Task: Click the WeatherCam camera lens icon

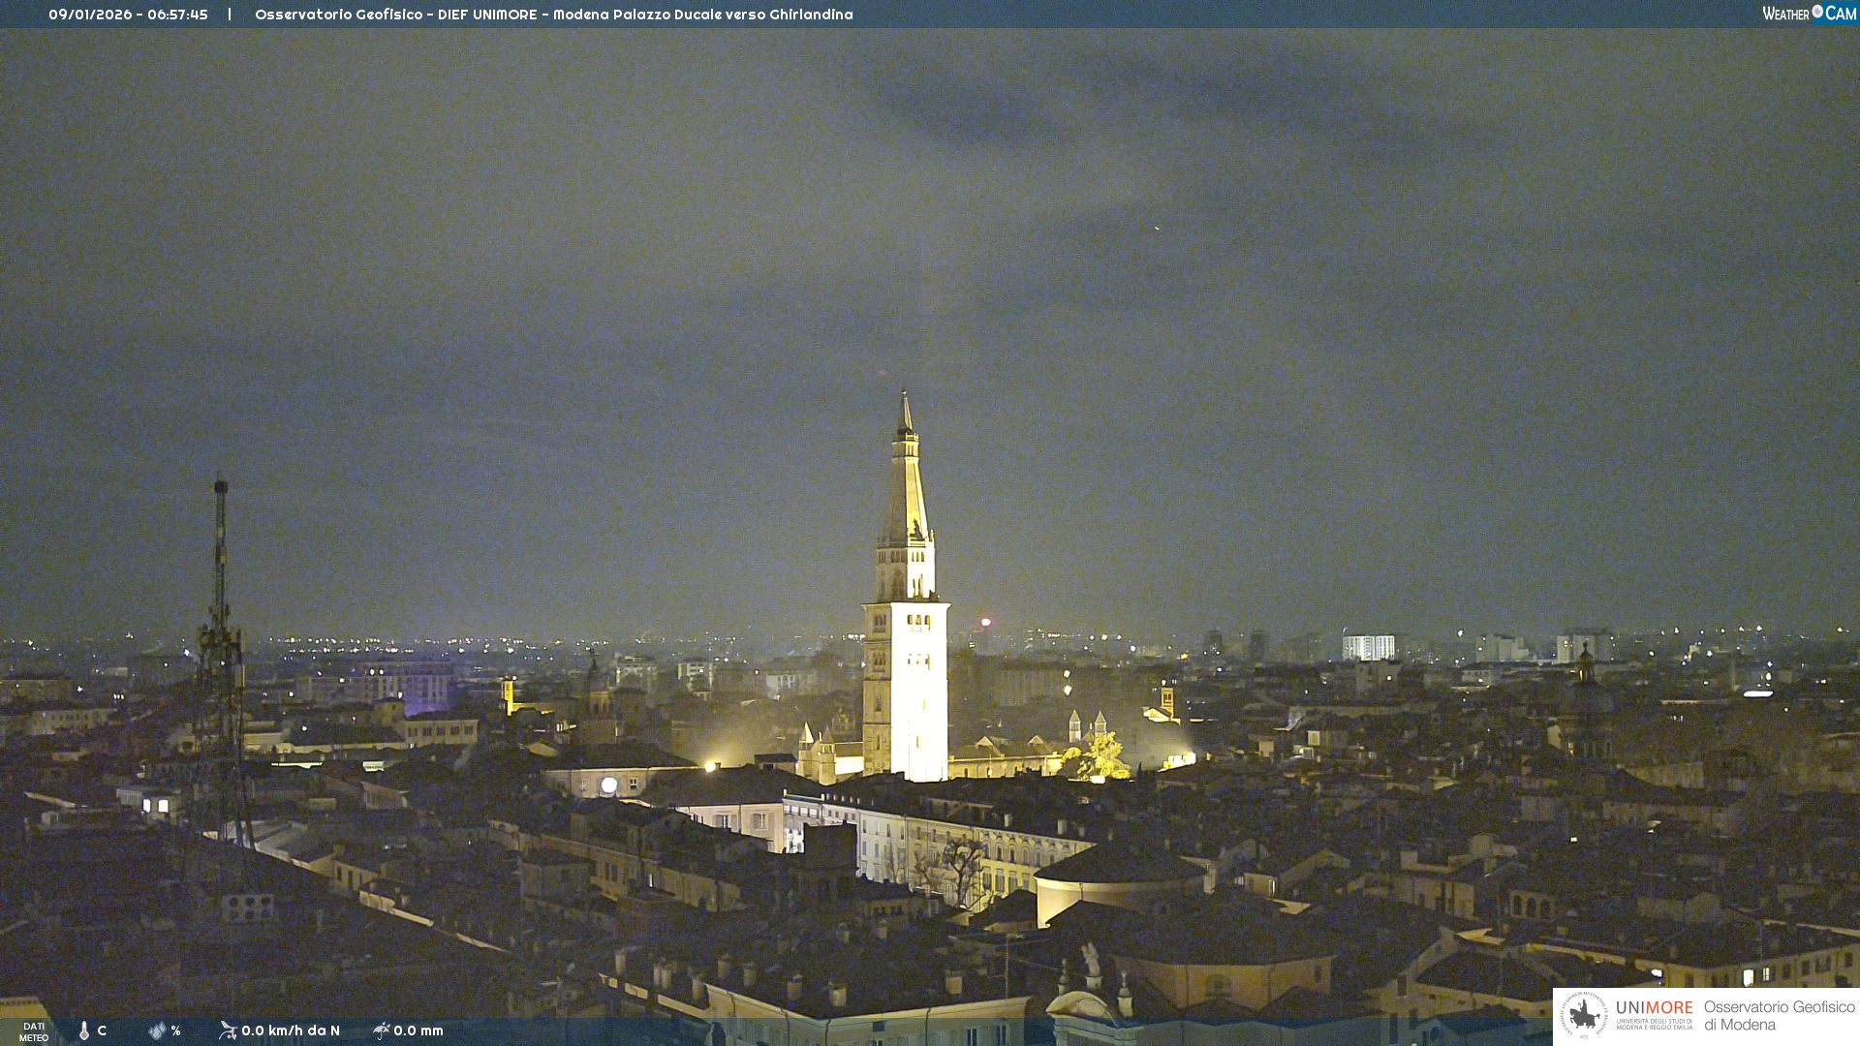Action: tap(1817, 12)
